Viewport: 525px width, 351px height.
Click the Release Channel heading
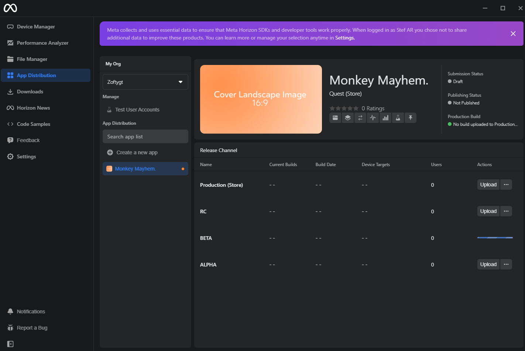[219, 150]
